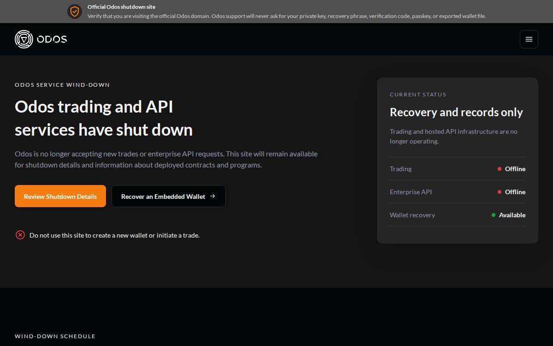Click 'CURRENT STATUS' label
The width and height of the screenshot is (553, 346).
418,95
